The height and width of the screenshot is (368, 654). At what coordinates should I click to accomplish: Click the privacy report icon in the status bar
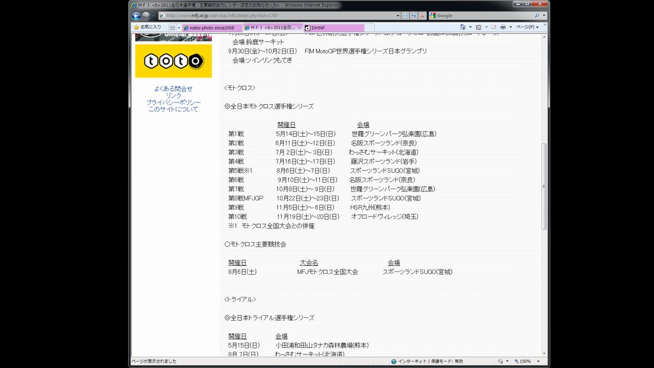point(500,361)
